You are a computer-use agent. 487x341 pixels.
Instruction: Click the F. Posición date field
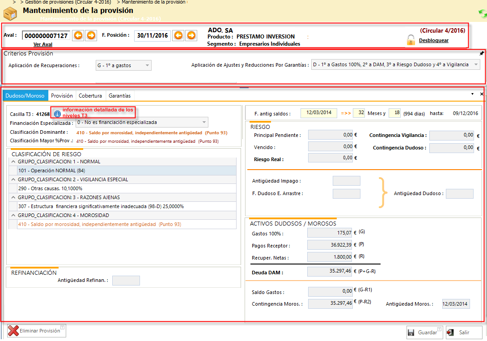pos(152,35)
